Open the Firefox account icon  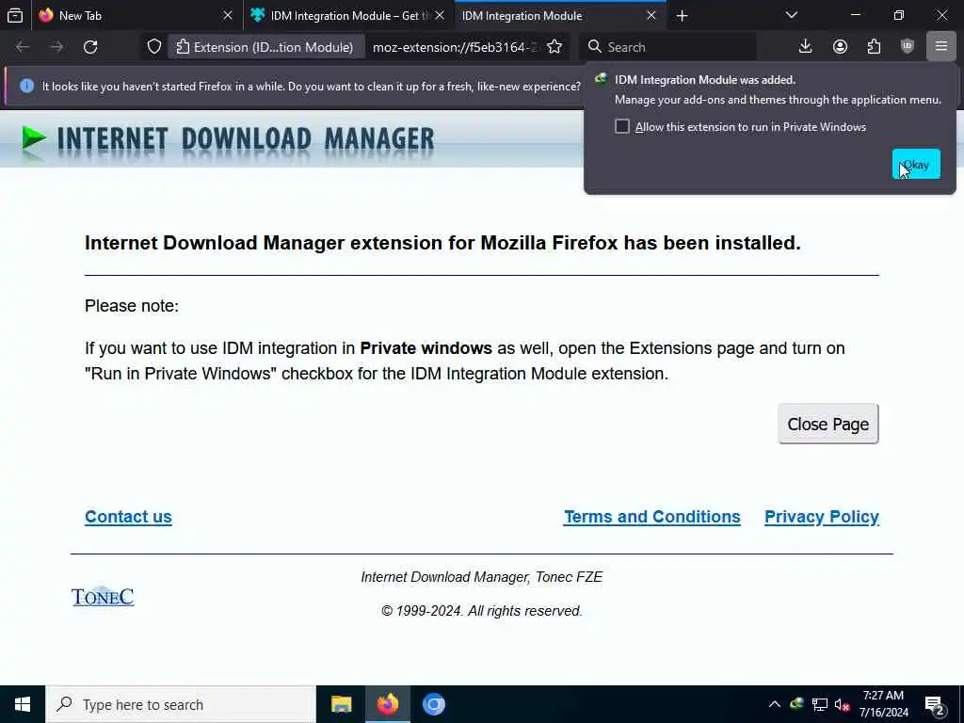[x=840, y=47]
